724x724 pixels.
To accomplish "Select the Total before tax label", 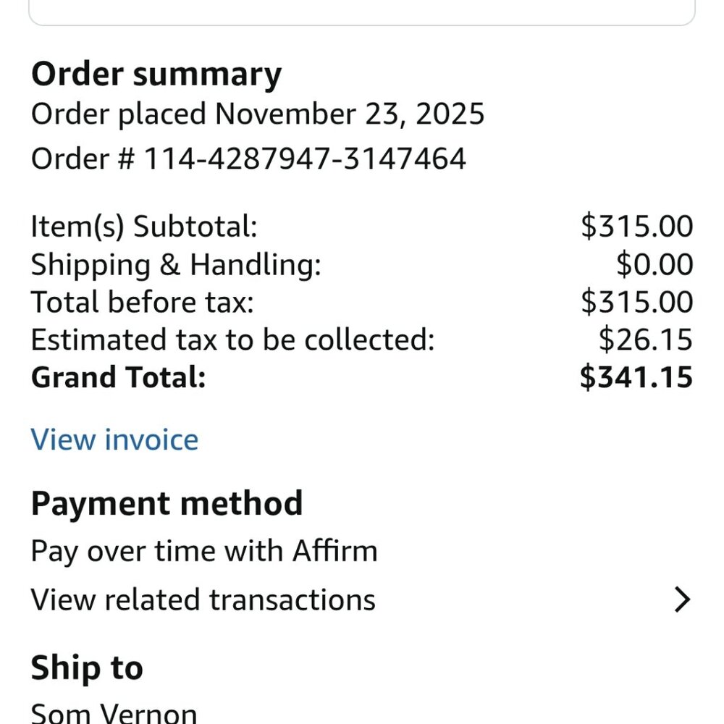I will [x=142, y=303].
